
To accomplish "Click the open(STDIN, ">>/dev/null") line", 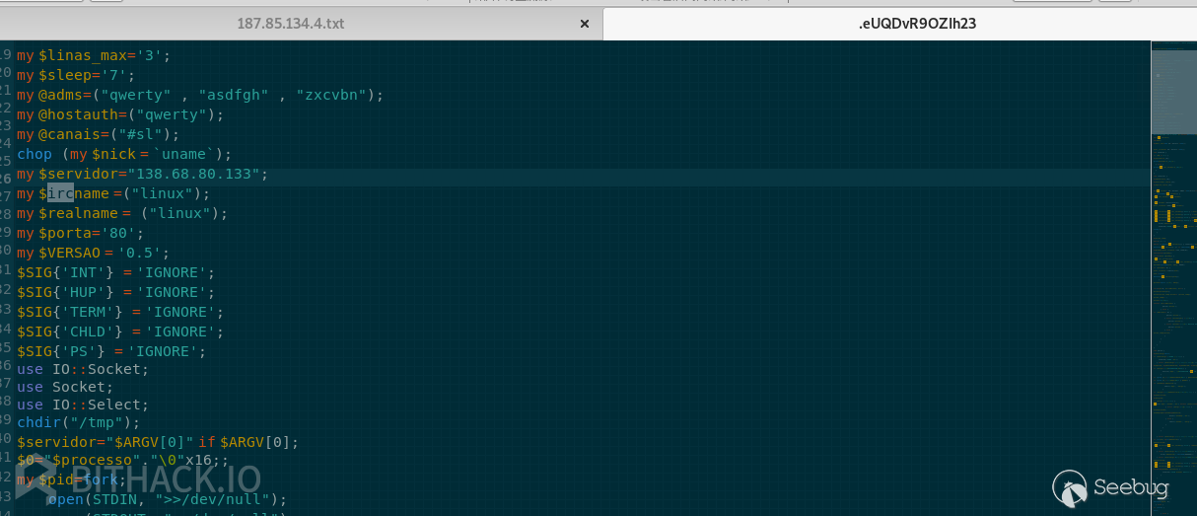I will (x=167, y=499).
